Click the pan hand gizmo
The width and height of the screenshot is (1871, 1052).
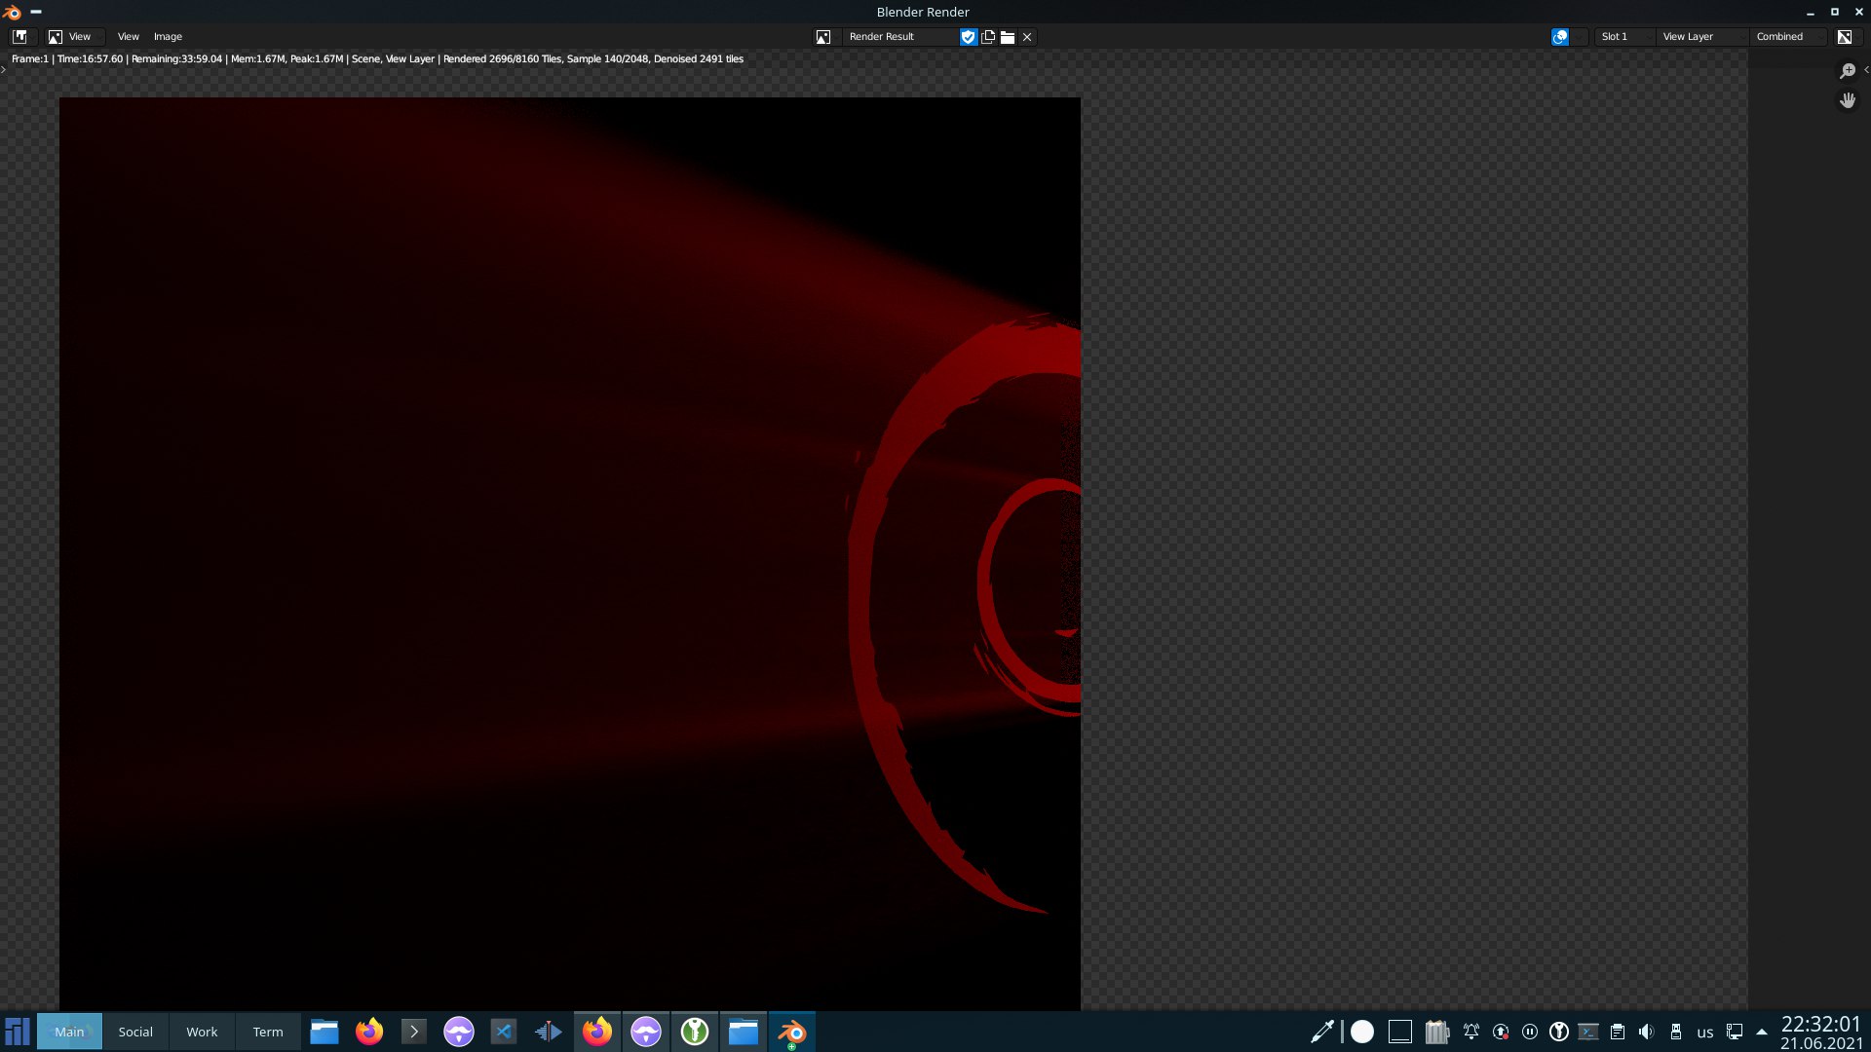[1848, 100]
